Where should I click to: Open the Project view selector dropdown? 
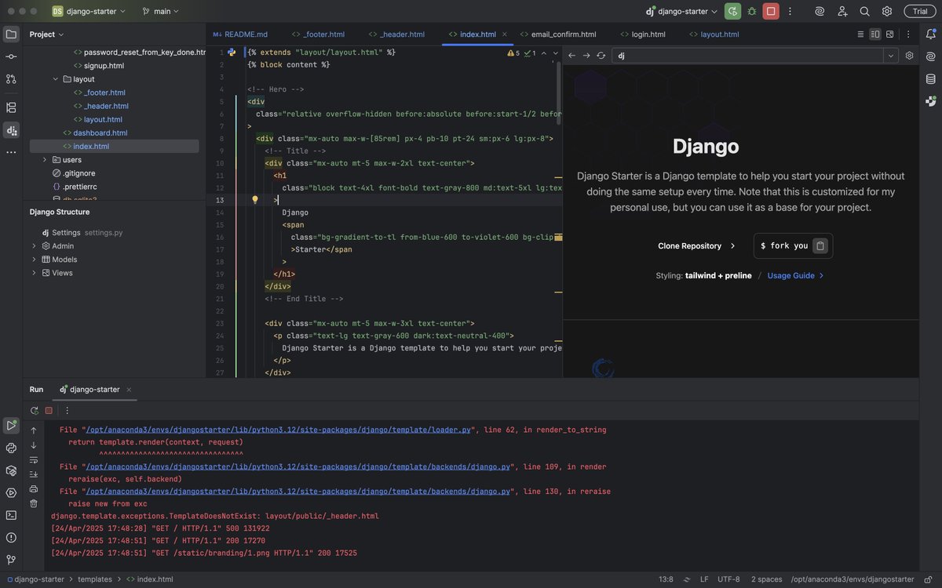47,34
